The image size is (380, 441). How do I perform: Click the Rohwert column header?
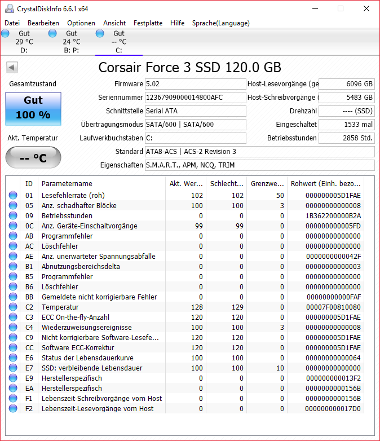coord(325,184)
